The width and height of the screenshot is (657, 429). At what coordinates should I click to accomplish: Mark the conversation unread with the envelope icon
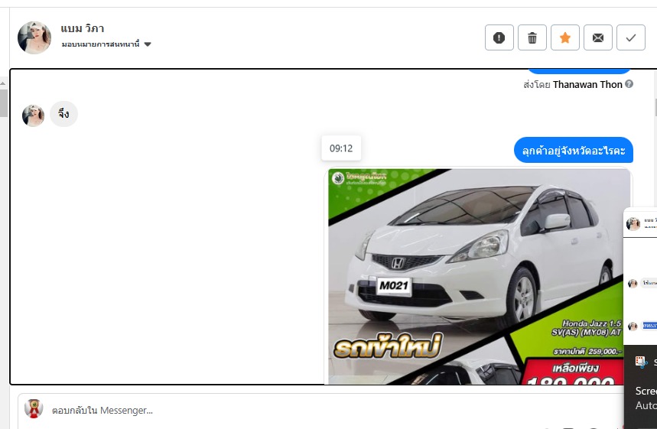tap(598, 37)
